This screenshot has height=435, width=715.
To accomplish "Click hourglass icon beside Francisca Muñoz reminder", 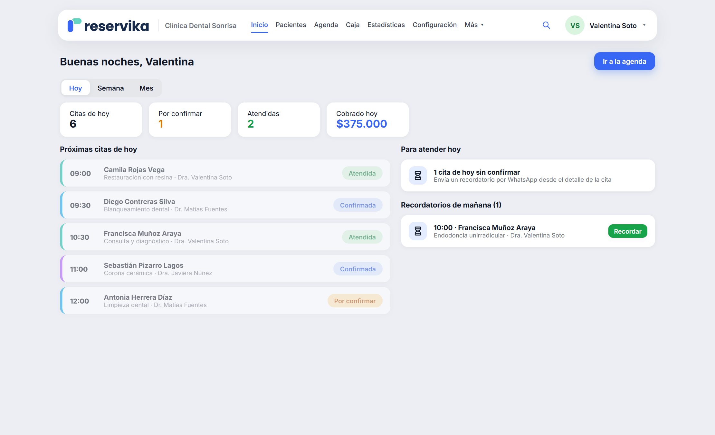I will [418, 231].
